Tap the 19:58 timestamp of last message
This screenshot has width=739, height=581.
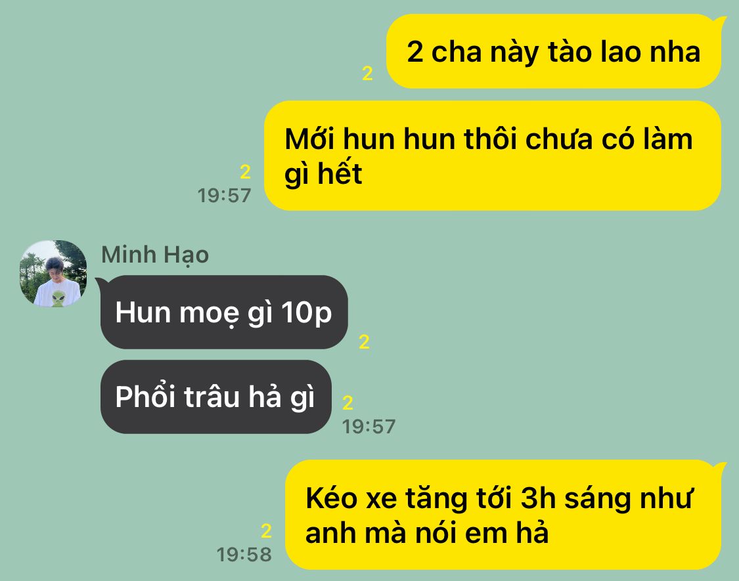point(244,554)
